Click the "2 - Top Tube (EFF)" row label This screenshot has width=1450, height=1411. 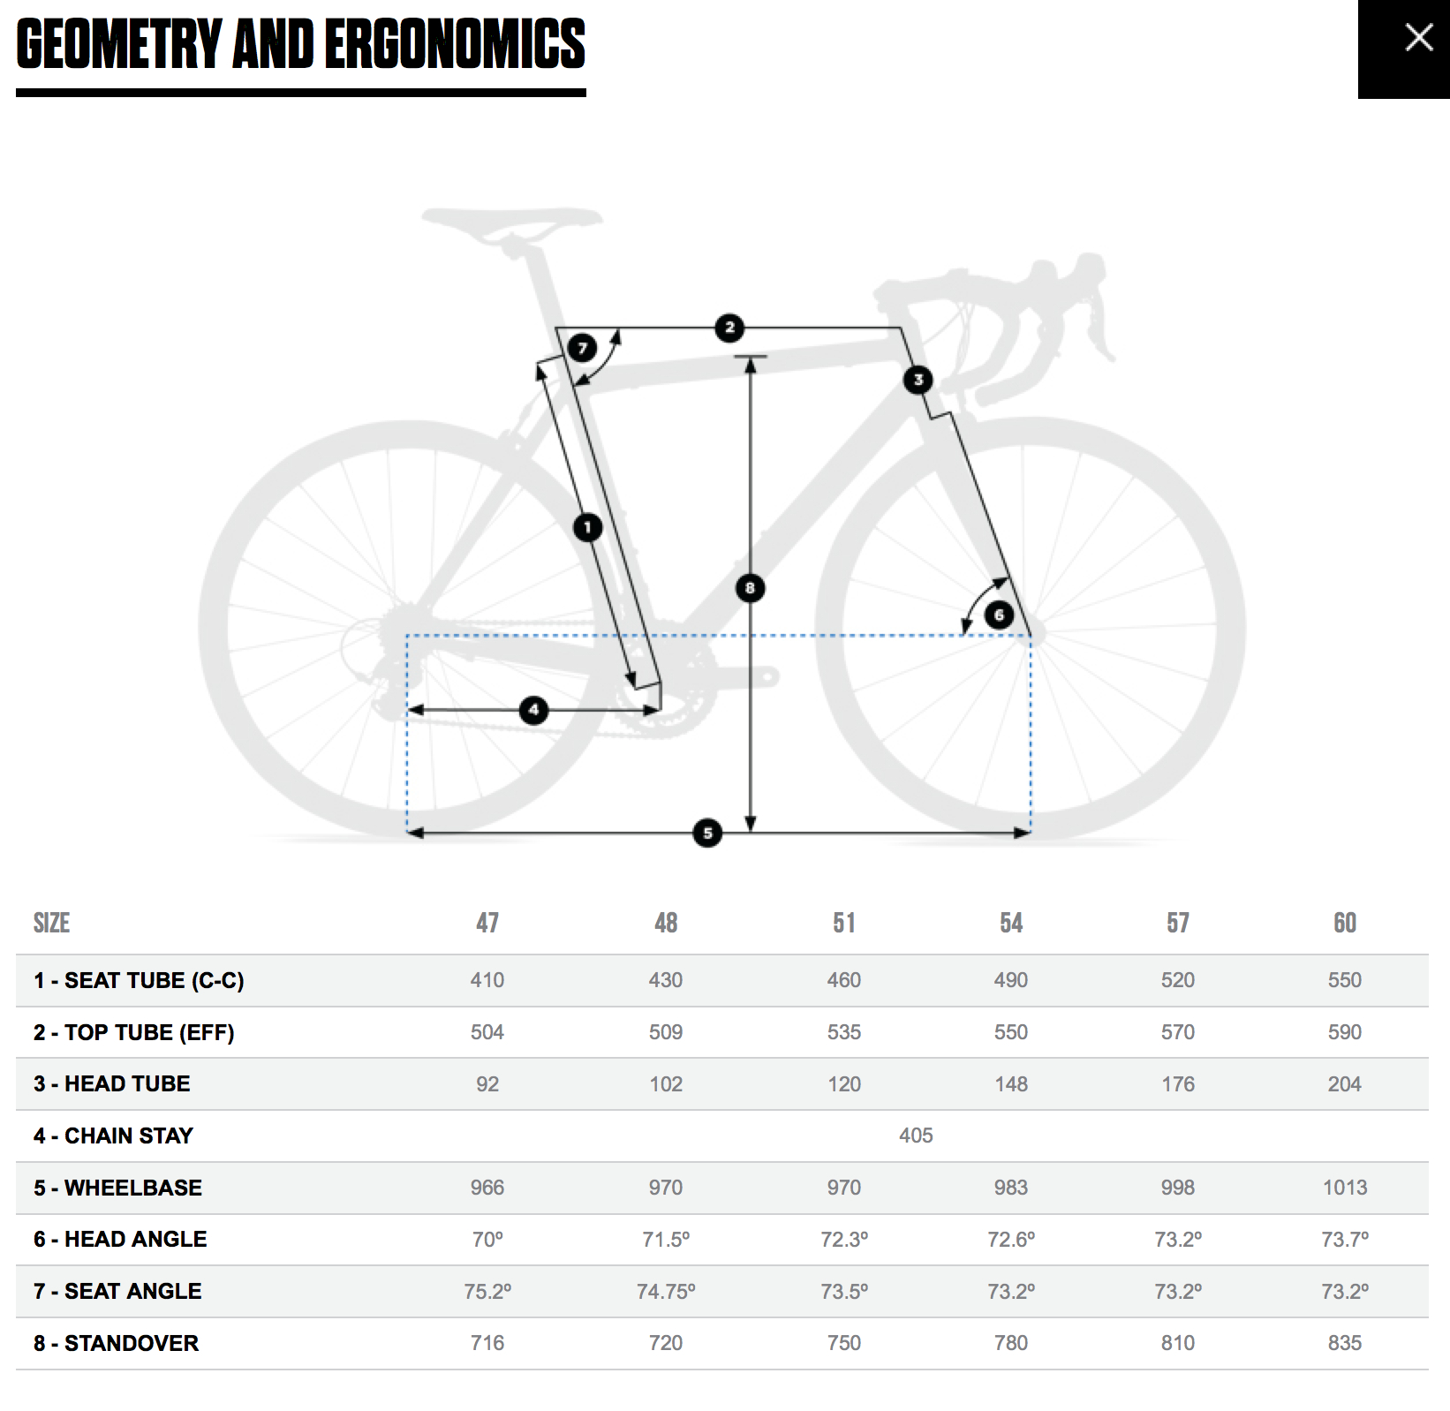(134, 1032)
